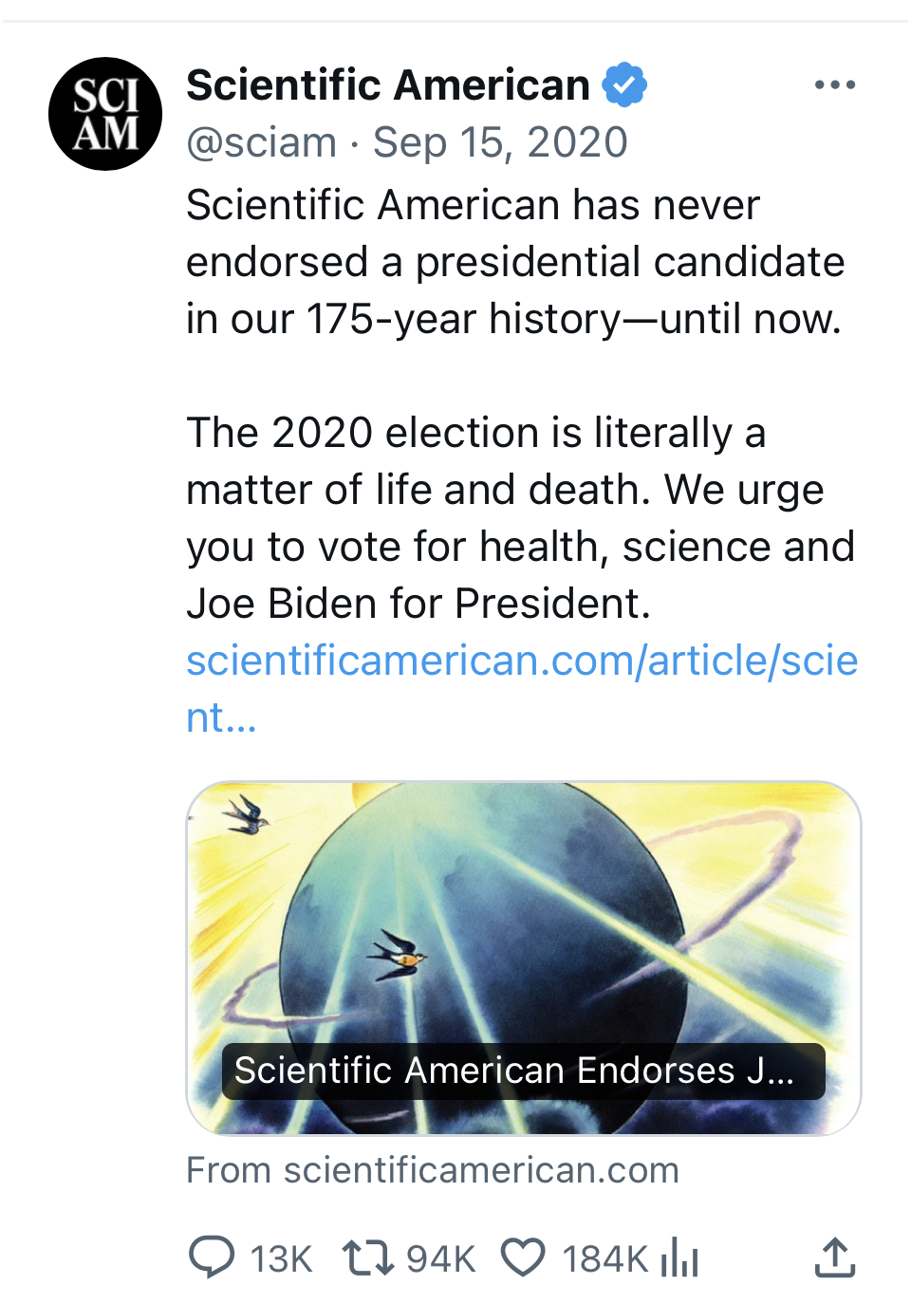
Task: Click the Sep 15, 2020 timestamp
Action: point(500,143)
